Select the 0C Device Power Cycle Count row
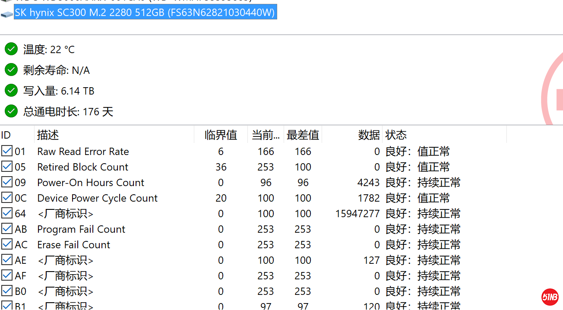Screen dimensions: 563x310 97,198
